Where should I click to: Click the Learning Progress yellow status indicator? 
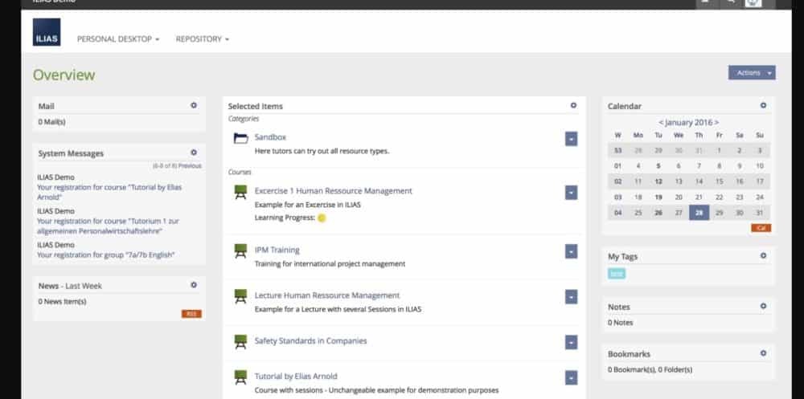(322, 218)
